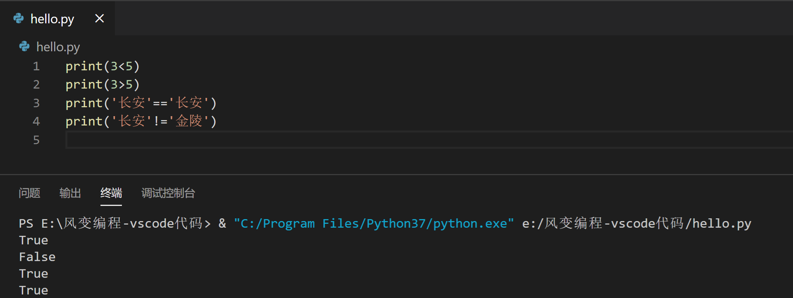This screenshot has height=298, width=793.
Task: Switch to the 问题 panel tab
Action: 30,193
